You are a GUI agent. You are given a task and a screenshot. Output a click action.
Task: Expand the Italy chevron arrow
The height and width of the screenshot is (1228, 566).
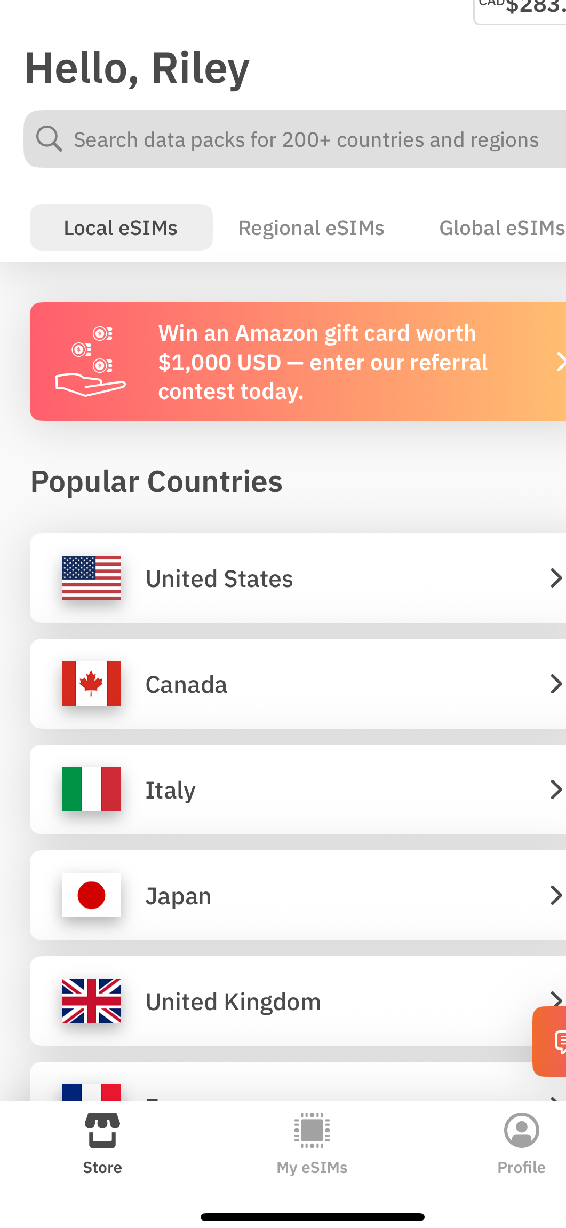pyautogui.click(x=555, y=789)
